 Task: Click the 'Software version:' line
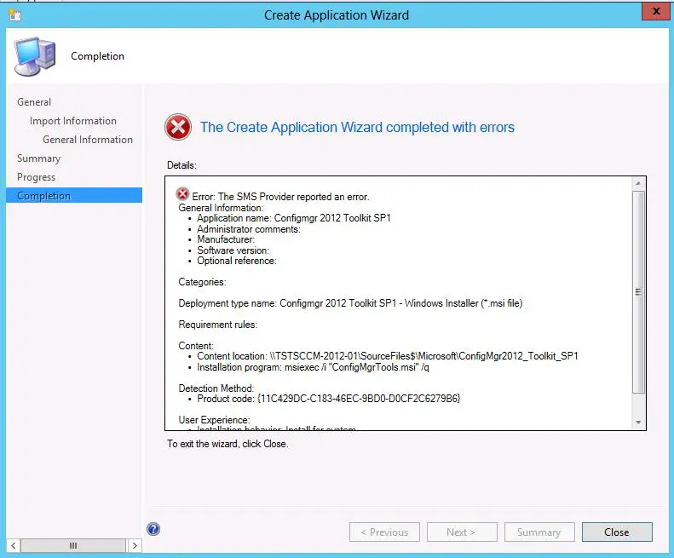point(233,250)
